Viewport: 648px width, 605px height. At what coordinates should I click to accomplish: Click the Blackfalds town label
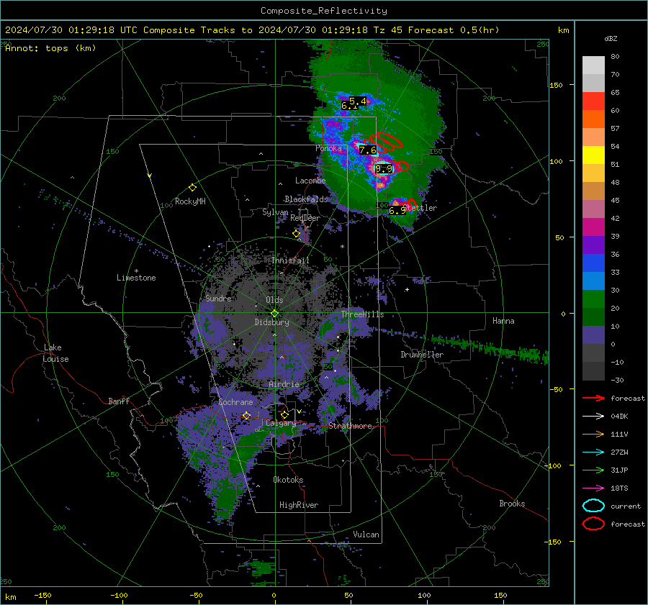[x=306, y=199]
